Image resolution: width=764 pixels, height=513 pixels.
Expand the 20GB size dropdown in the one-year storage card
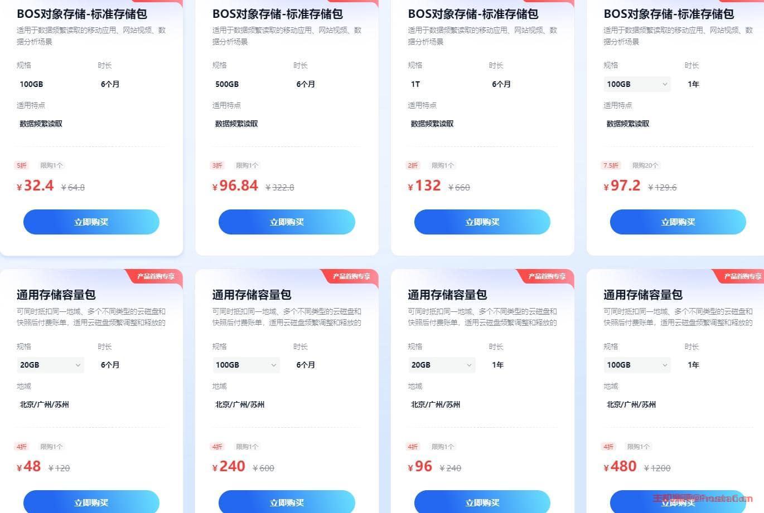click(x=442, y=365)
